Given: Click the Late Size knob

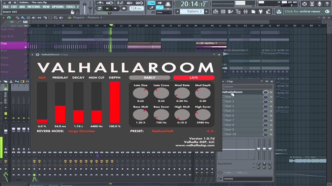Looking at the screenshot, I should tap(141, 93).
